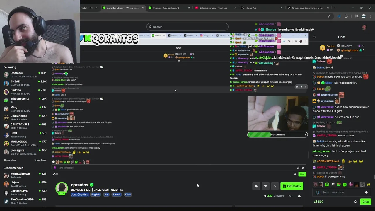Open a new browser tab with plus

click(x=335, y=8)
